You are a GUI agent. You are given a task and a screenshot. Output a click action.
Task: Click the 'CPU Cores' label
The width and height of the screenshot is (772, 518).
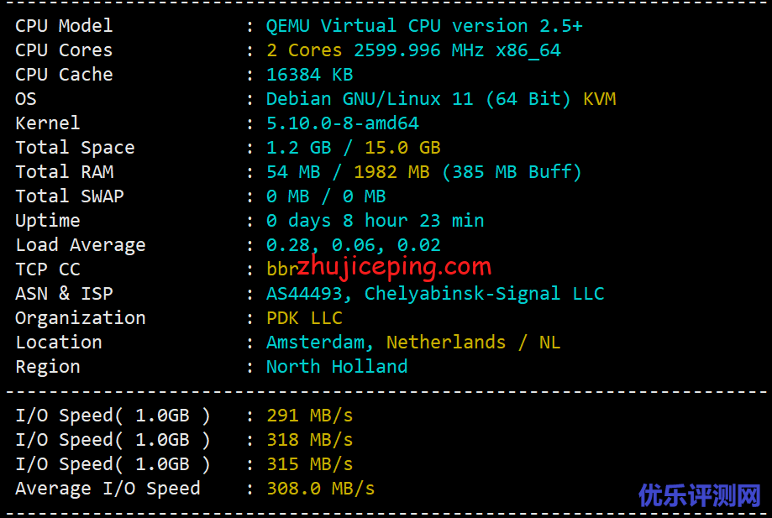pyautogui.click(x=64, y=50)
